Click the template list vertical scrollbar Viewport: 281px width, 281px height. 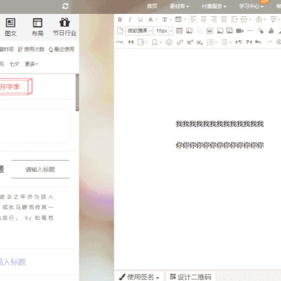coord(77,93)
